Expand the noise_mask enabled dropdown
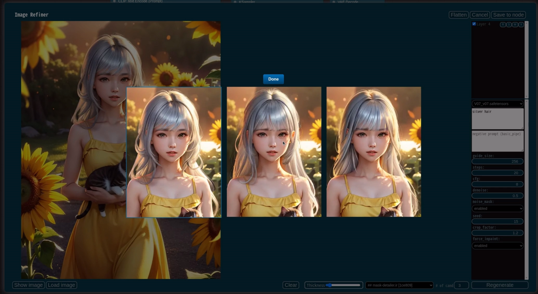538x294 pixels. (x=497, y=208)
